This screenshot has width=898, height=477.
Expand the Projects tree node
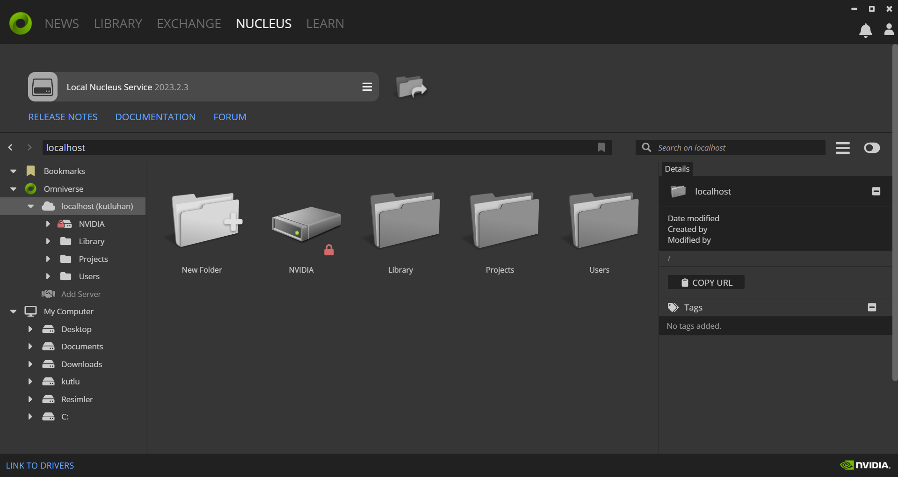(x=48, y=259)
